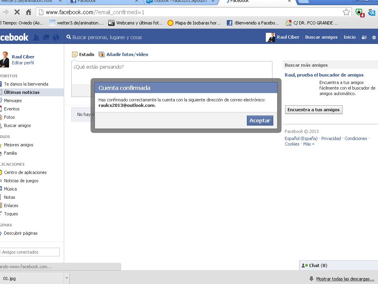Click the Añadir fotos/vídeo photo icon
The image size is (378, 284).
[x=102, y=54]
